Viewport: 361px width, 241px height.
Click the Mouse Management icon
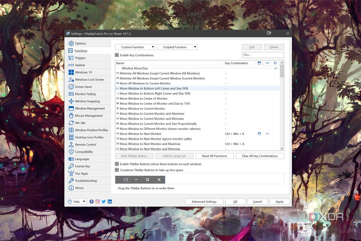71,116
